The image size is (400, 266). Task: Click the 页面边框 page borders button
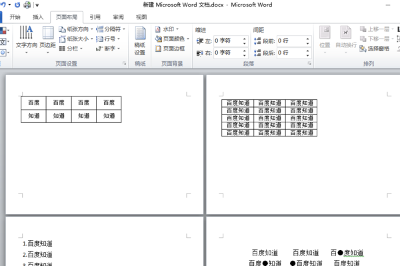coord(170,49)
